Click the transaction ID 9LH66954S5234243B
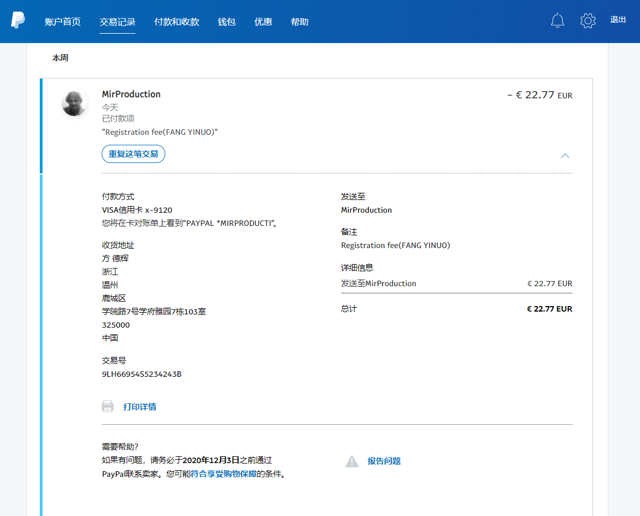Viewport: 640px width, 516px height. pyautogui.click(x=141, y=374)
